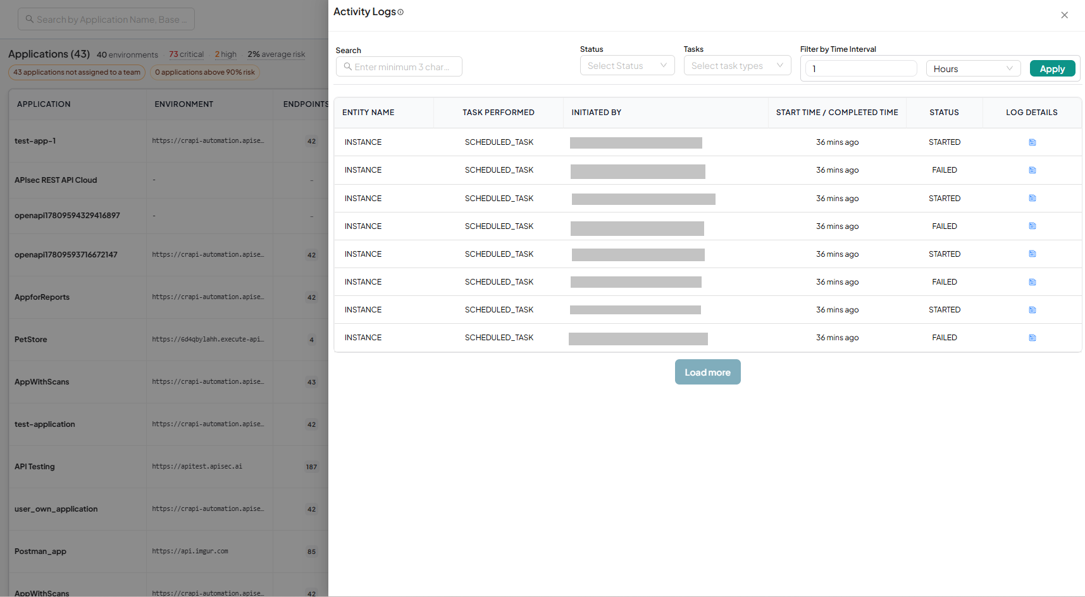
Task: Open log details for the first STARTED row
Action: (x=1032, y=142)
